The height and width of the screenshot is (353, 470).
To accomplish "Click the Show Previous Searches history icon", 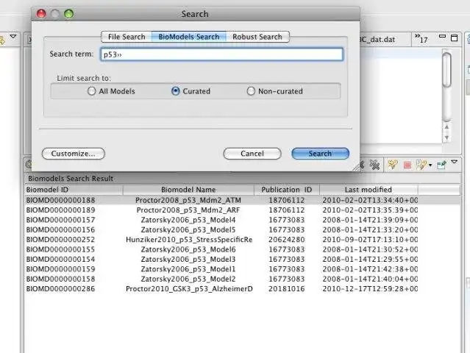I will click(421, 165).
